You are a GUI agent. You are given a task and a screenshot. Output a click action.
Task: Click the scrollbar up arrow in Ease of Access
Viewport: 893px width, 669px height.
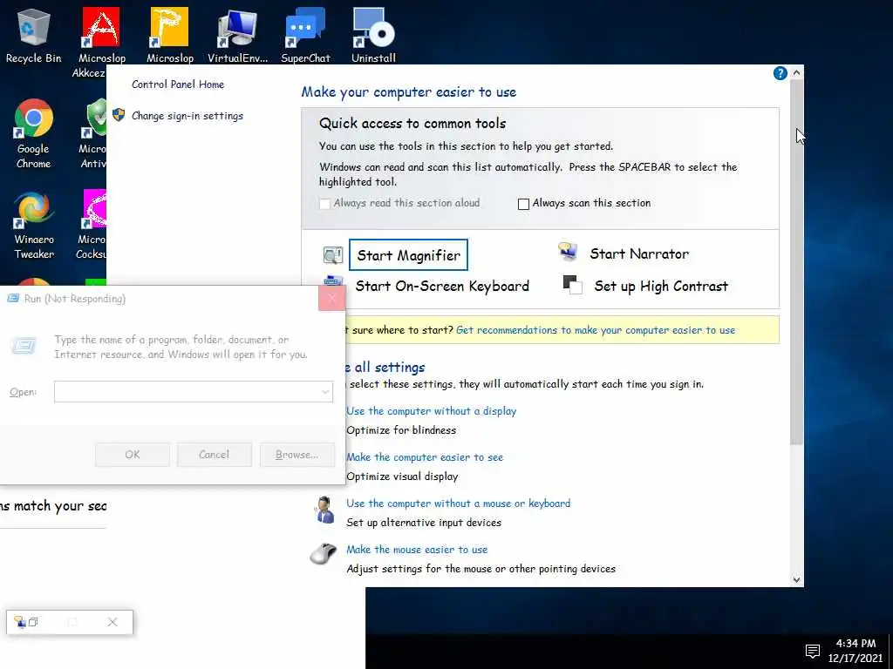[796, 72]
